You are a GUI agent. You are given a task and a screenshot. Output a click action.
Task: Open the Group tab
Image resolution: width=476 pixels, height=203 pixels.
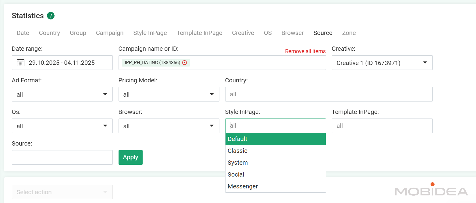point(78,33)
